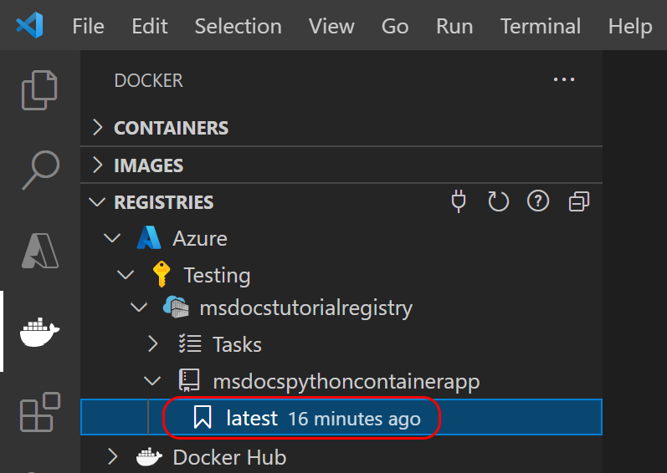Select the msdocstutorialregistry registry
Image resolution: width=667 pixels, height=473 pixels.
[x=305, y=308]
